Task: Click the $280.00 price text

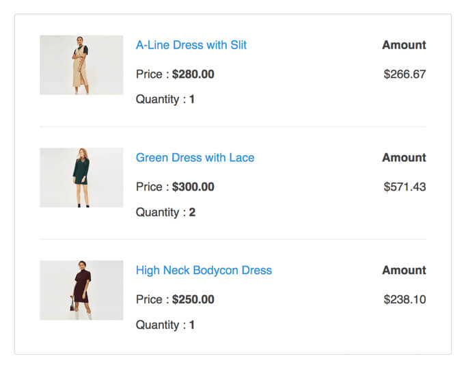Action: click(193, 74)
